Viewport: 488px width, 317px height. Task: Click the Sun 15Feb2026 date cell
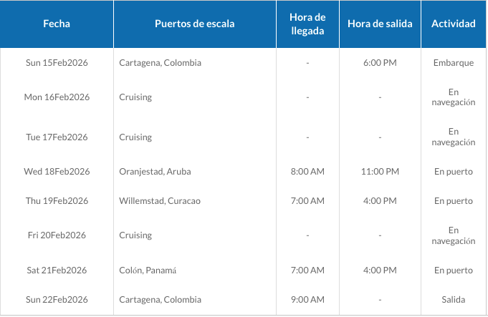tap(57, 63)
